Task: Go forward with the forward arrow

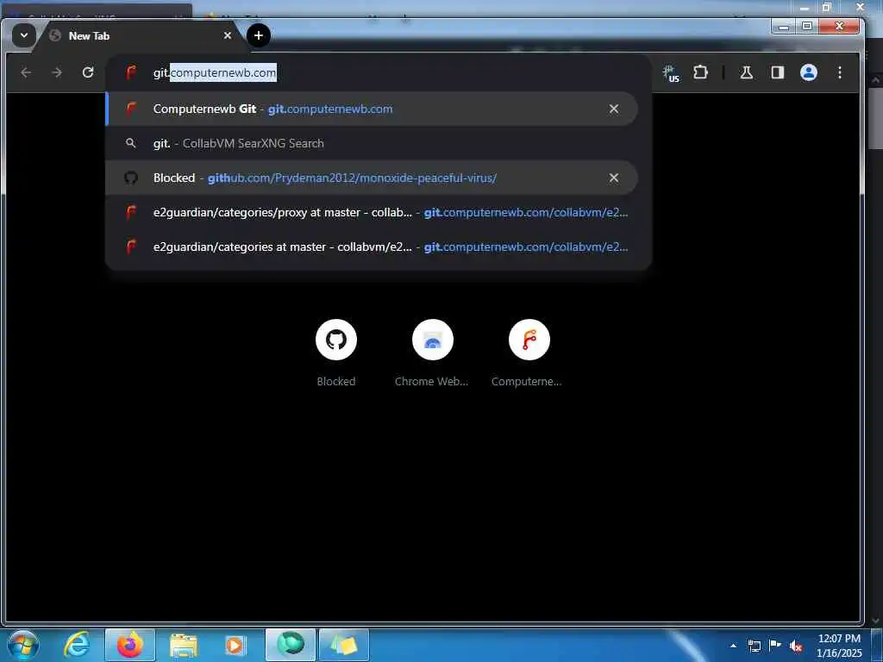Action: pyautogui.click(x=57, y=72)
